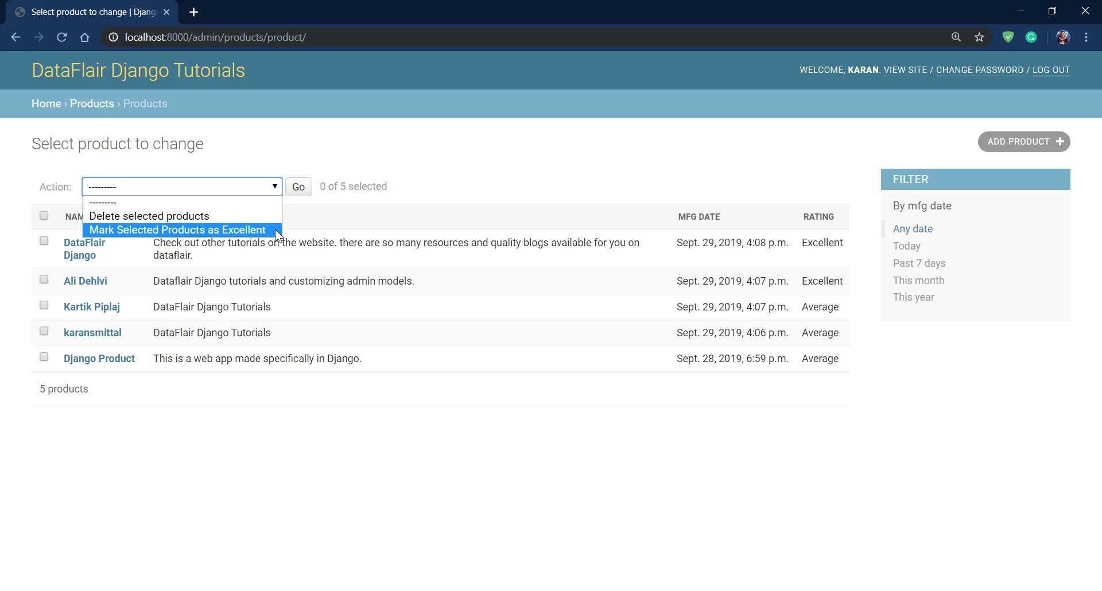Select the Django Product row checkbox

coord(44,357)
